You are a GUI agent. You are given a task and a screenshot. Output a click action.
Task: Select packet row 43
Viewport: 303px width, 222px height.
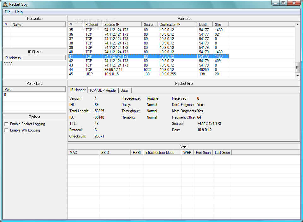pyautogui.click(x=148, y=65)
